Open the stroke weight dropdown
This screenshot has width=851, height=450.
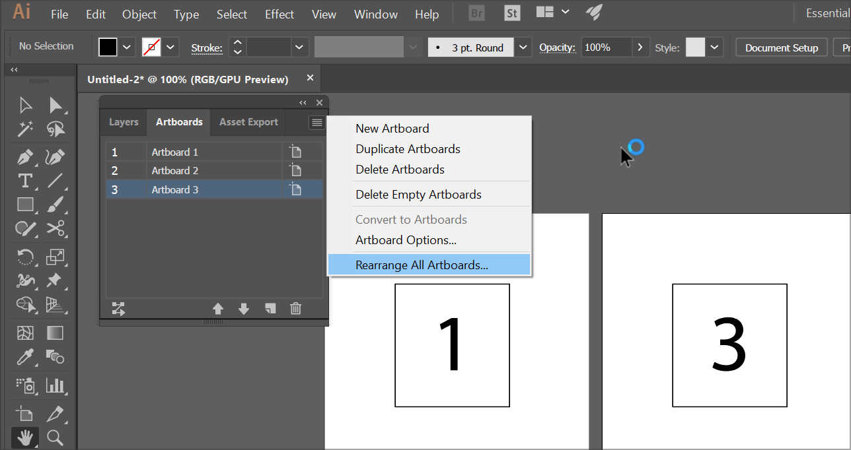click(x=300, y=48)
